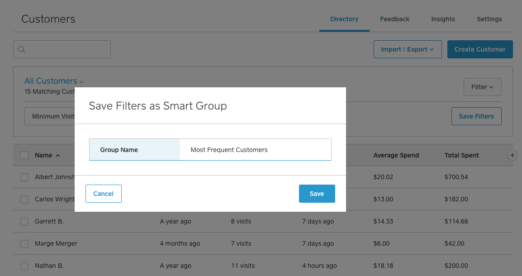Open the All Customers dropdown
522x276 pixels.
tap(54, 81)
